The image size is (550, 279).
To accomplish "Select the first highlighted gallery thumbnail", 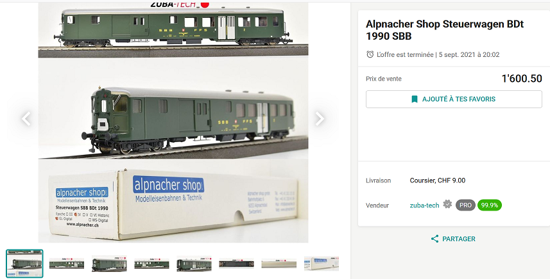I will (24, 264).
